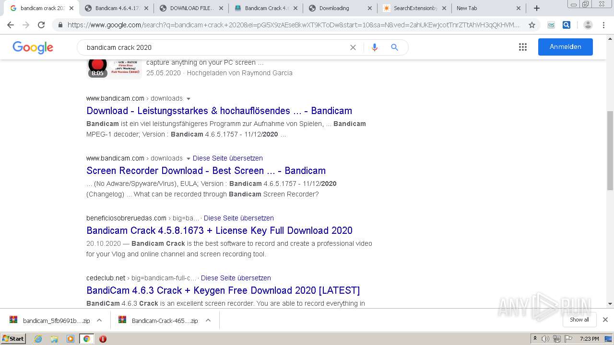Show hidden system tray icons
This screenshot has width=614, height=345.
[535, 339]
